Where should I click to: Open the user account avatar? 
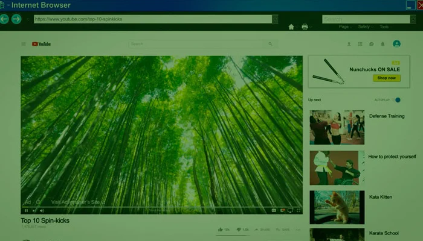click(x=396, y=43)
